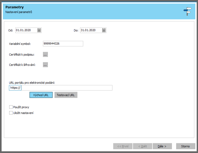198x153 pixels.
Task: Open the calendar picker for Do date
Action: click(104, 30)
